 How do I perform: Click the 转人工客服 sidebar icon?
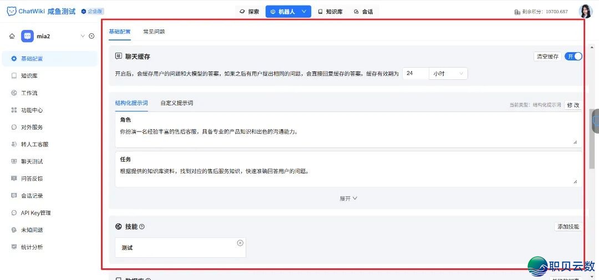point(14,144)
